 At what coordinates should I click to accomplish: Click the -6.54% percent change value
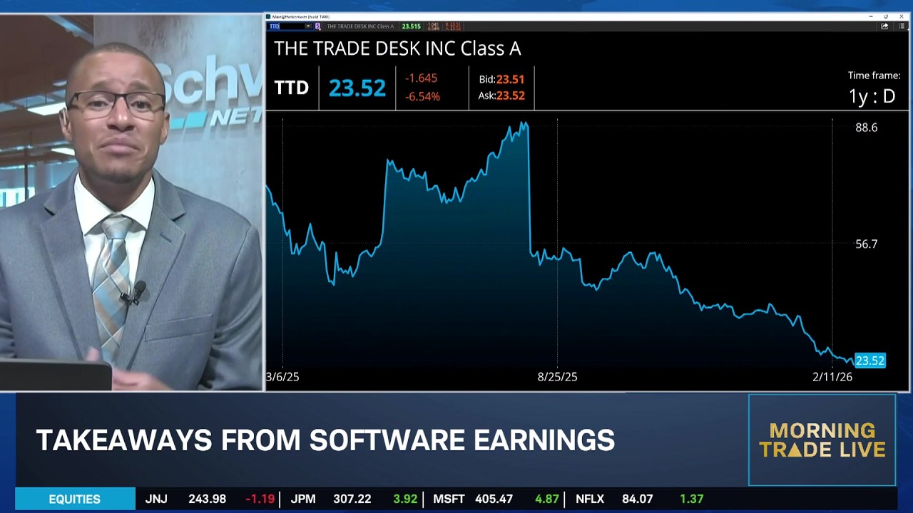[422, 96]
